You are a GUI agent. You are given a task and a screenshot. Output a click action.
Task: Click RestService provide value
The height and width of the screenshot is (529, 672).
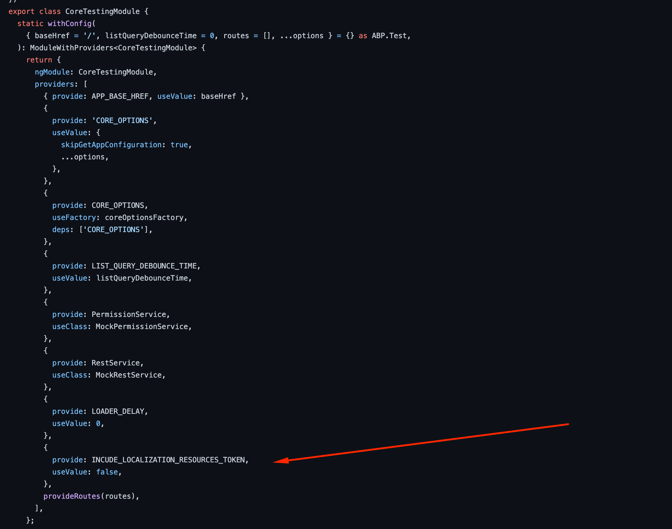pyautogui.click(x=116, y=363)
